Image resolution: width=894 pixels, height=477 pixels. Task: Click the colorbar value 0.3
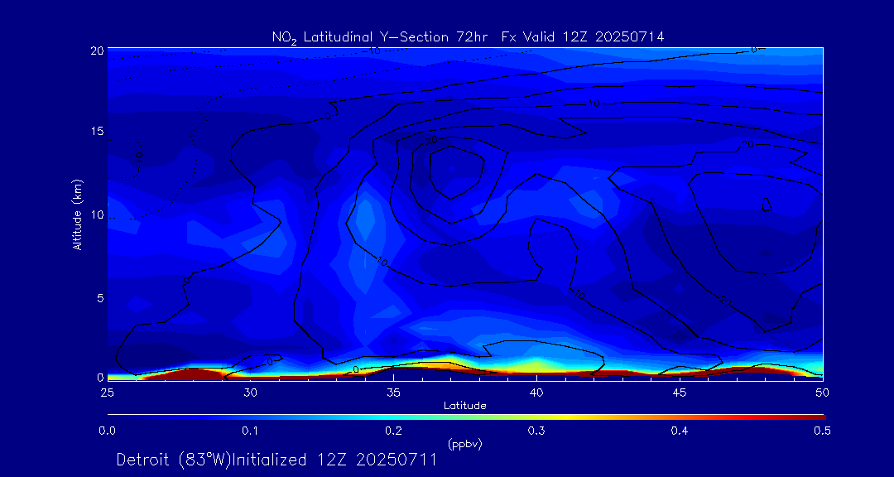536,431
